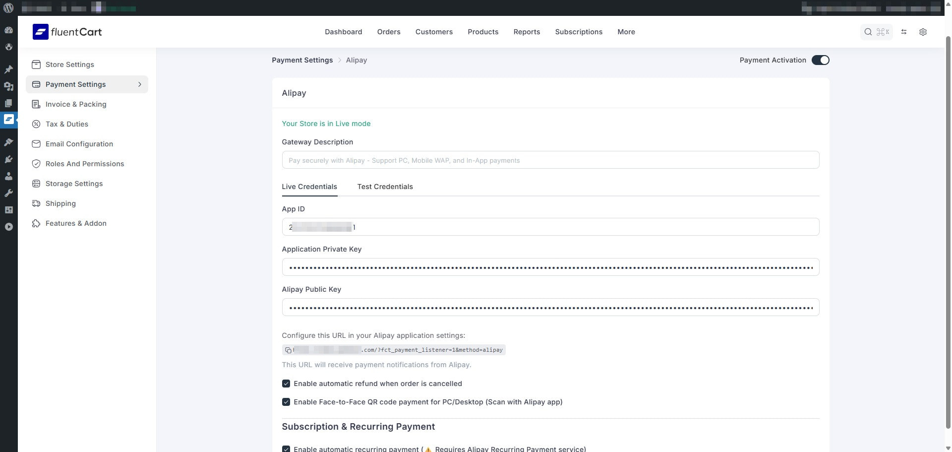
Task: Click the preferences sliders icon near the gear
Action: tap(904, 32)
